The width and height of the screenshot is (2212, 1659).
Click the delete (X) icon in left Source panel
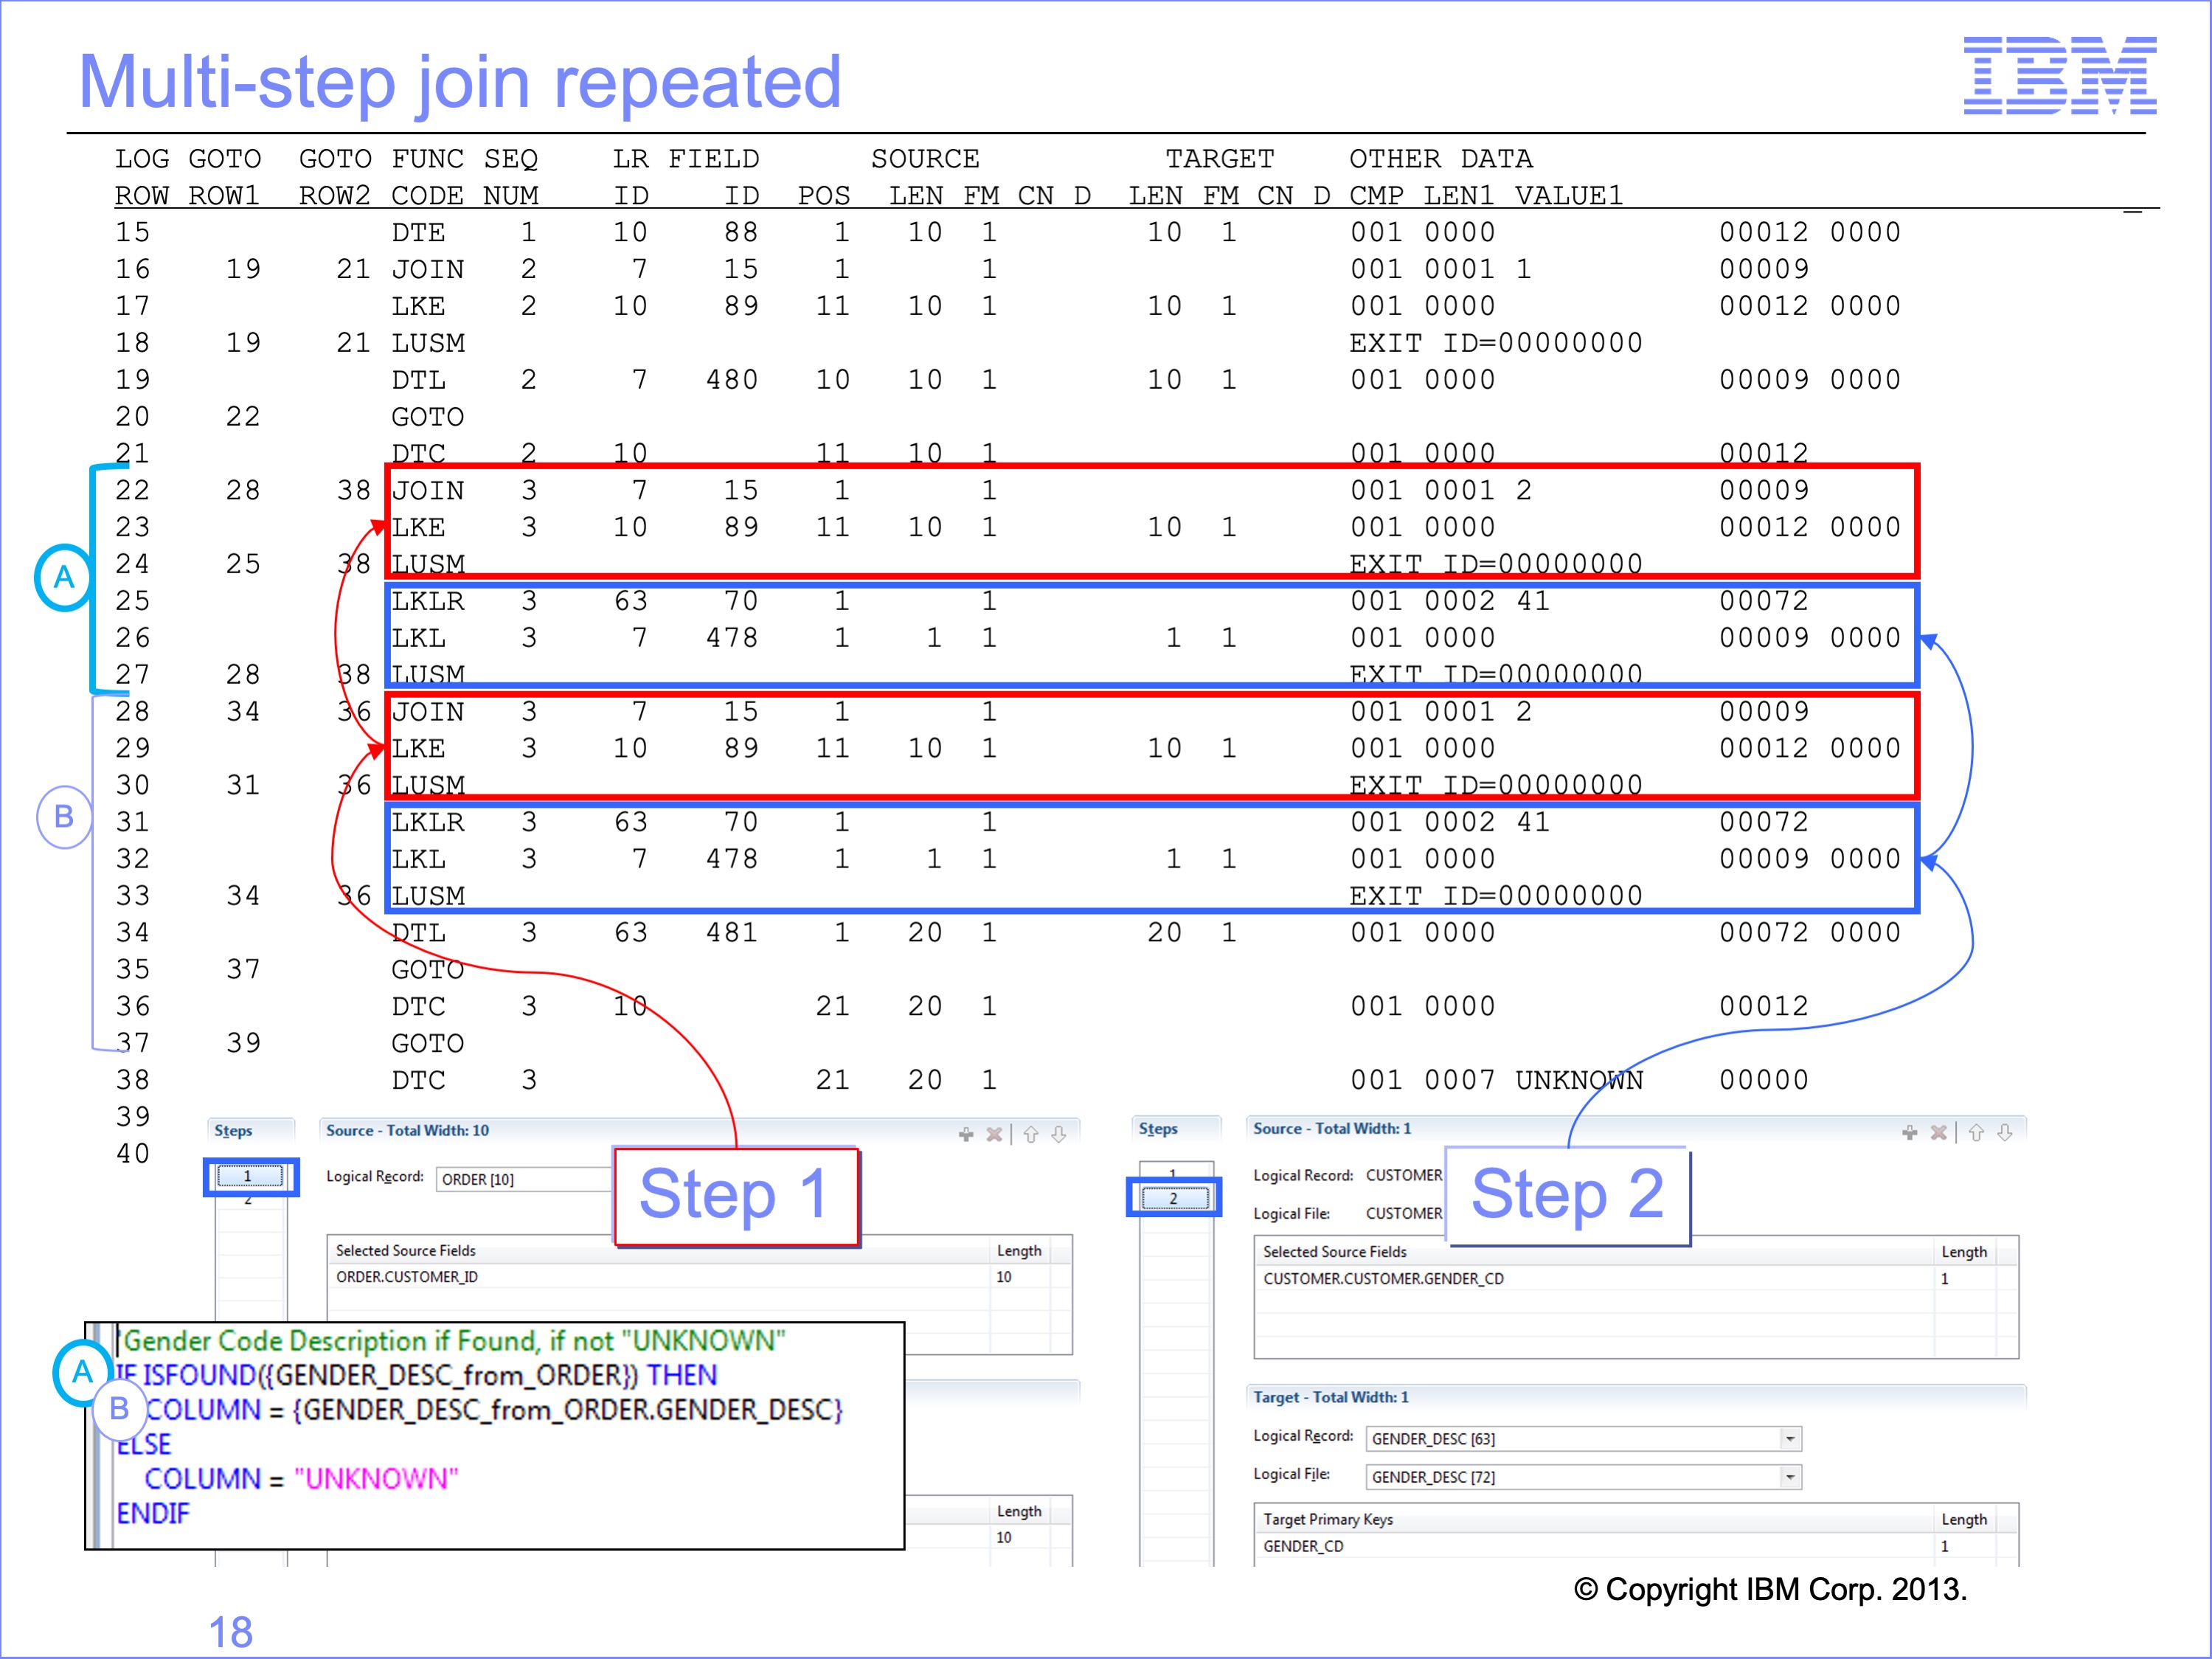(x=994, y=1134)
